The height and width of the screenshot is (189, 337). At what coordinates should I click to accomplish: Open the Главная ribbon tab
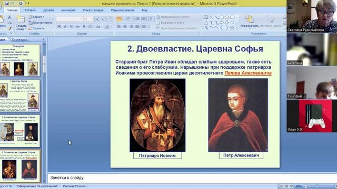click(12, 10)
